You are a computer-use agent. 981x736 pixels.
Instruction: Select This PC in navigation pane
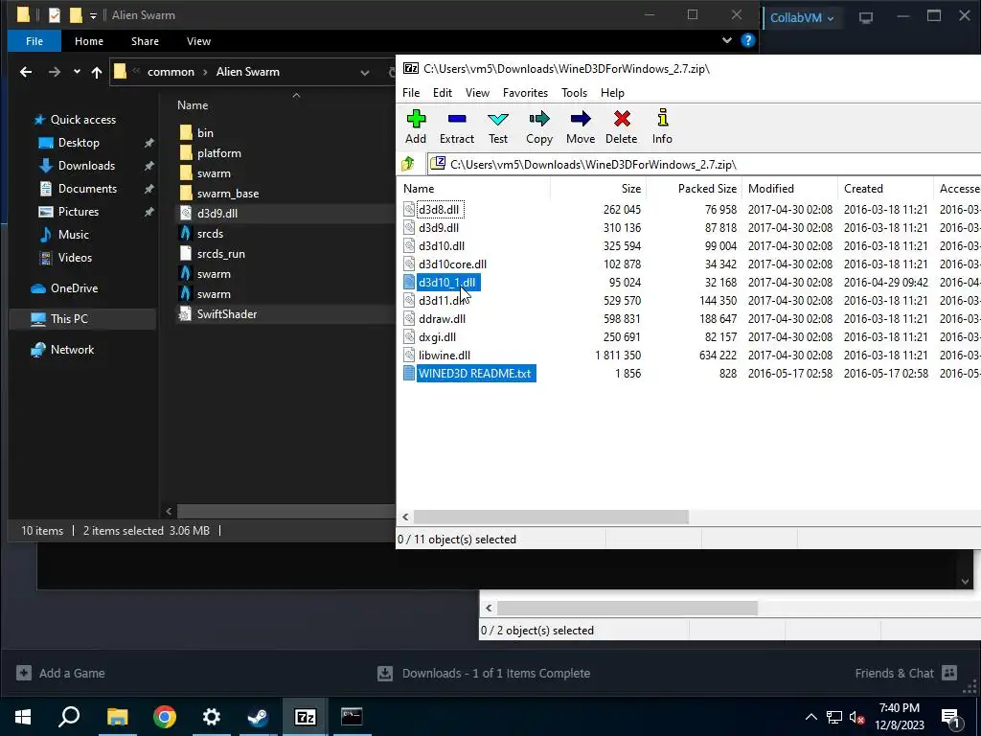click(69, 319)
